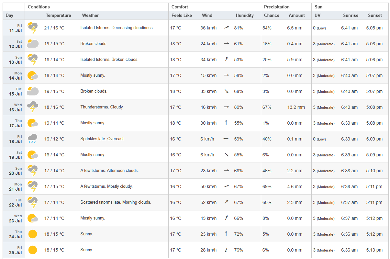Image resolution: width=390 pixels, height=259 pixels.
Task: Click the sunny icon for Thu 24 Jul
Action: 33,234
